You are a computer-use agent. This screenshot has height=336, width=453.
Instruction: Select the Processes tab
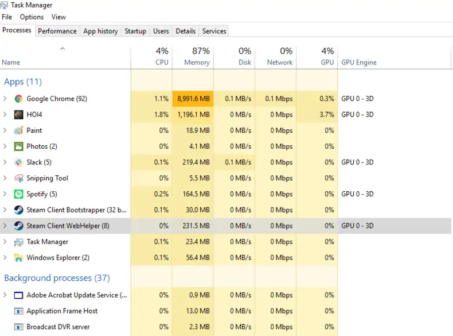17,30
